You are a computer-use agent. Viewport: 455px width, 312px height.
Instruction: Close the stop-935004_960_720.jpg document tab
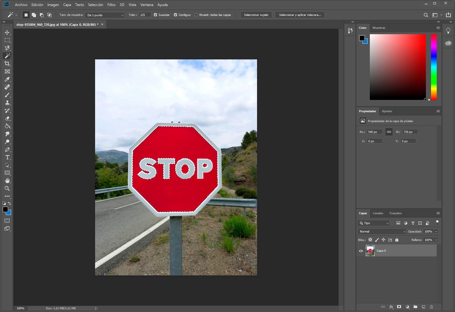tap(102, 25)
